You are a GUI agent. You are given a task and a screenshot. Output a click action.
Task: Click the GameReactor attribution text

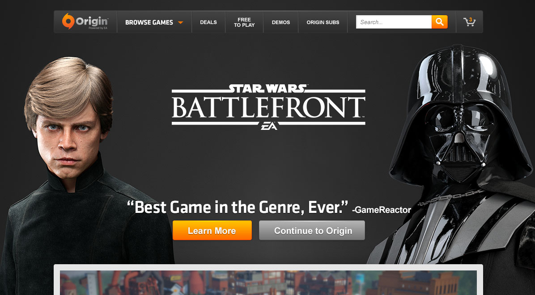(382, 210)
